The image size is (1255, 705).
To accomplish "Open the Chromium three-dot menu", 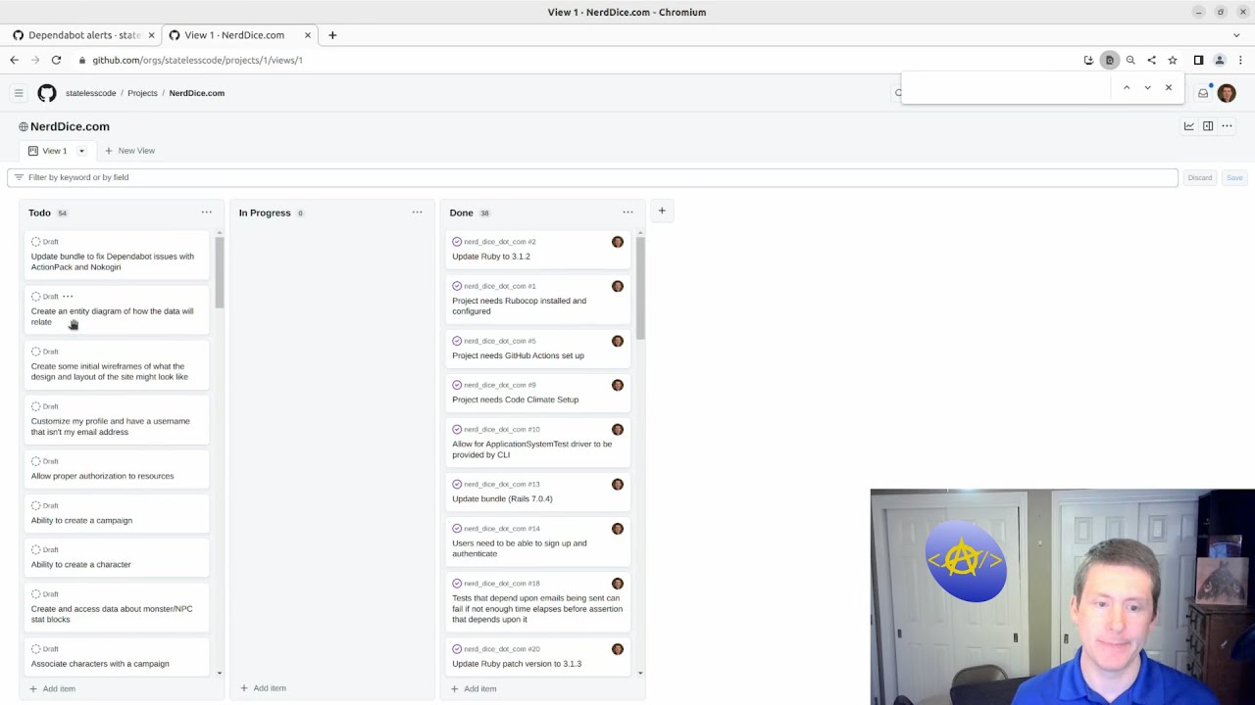I will click(x=1240, y=60).
